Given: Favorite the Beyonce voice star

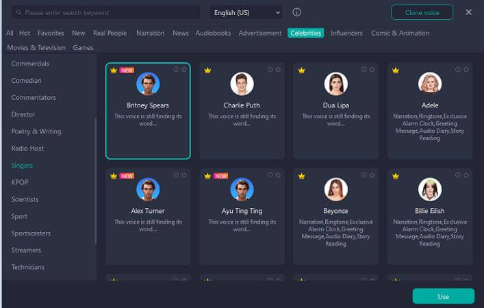Looking at the screenshot, I should (x=372, y=175).
